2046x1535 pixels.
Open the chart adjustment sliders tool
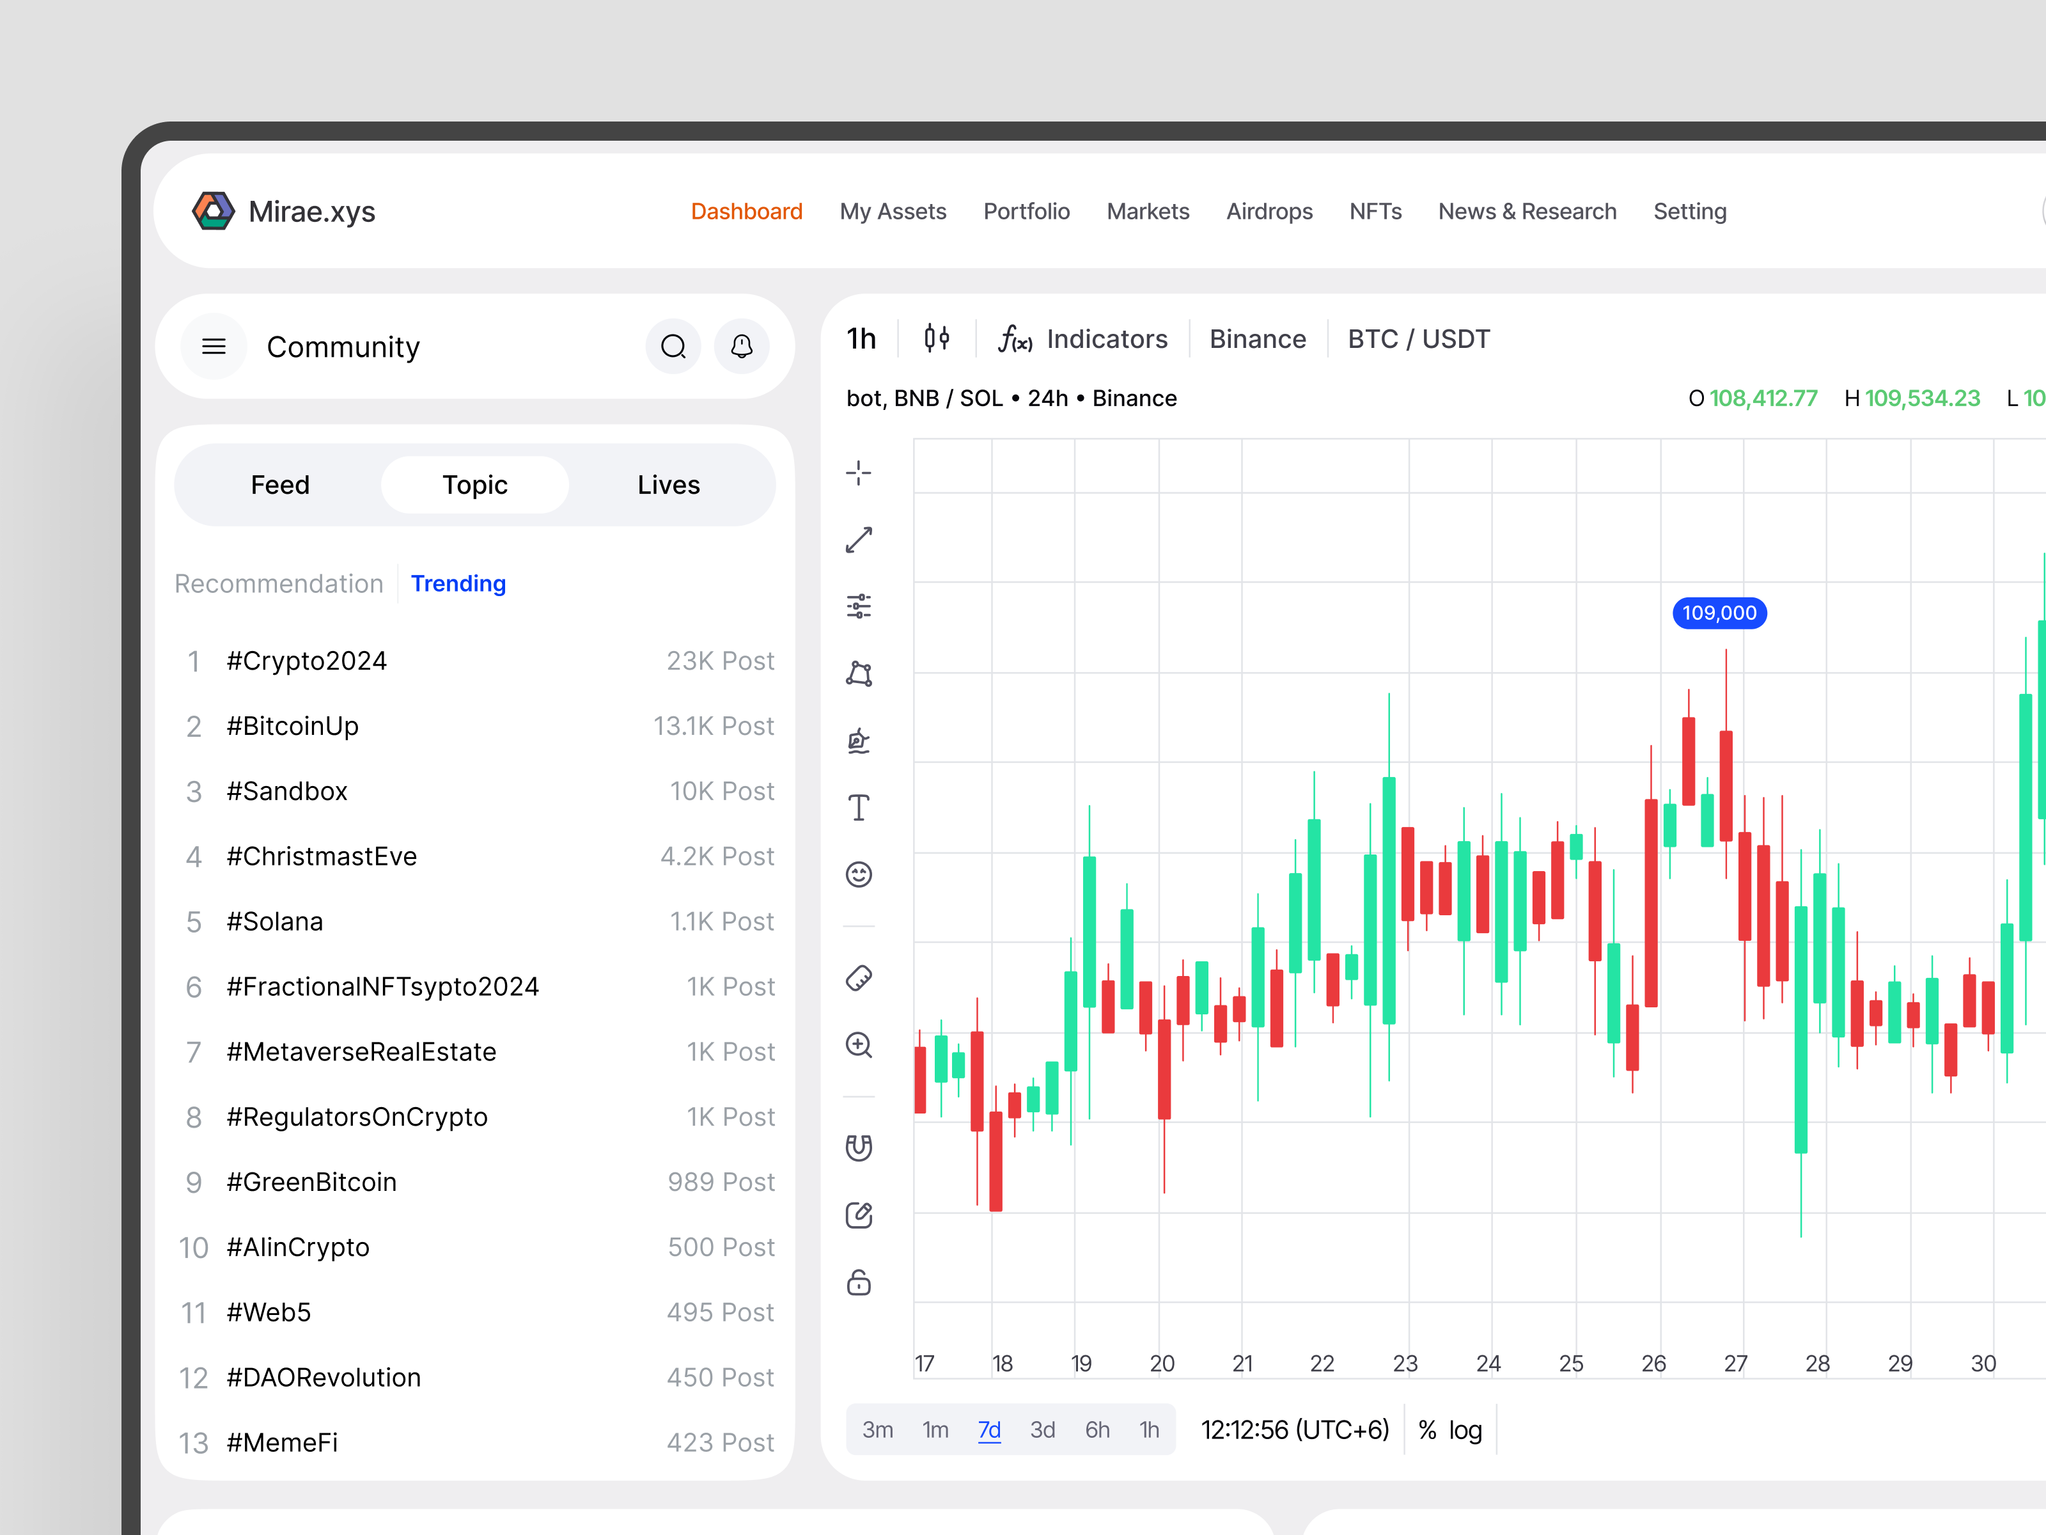tap(858, 606)
